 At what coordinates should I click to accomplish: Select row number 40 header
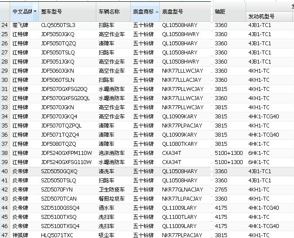[5, 171]
